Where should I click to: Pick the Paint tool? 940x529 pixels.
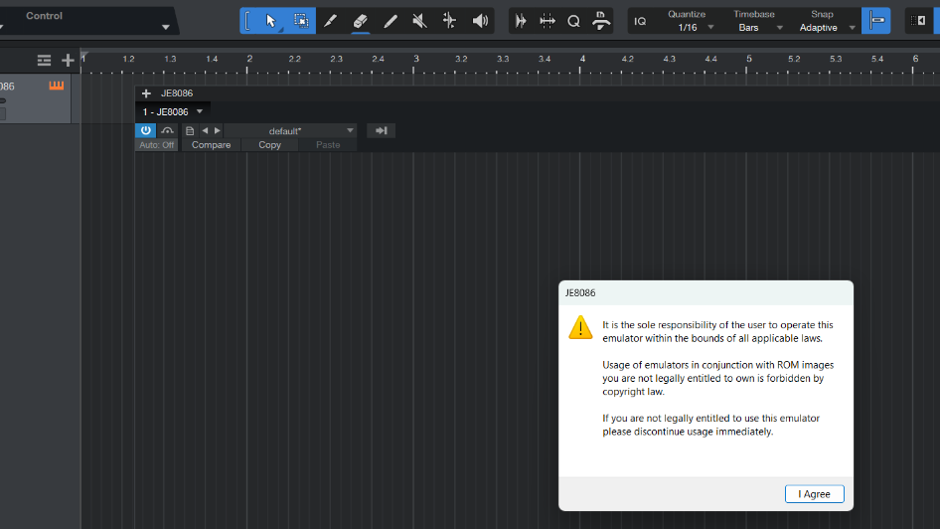[391, 21]
